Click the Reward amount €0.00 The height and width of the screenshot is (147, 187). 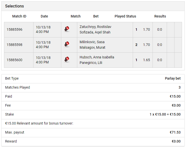click(176, 141)
